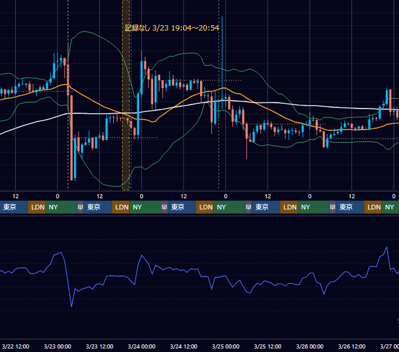Click the 3/25 12:00 date label
Image resolution: width=399 pixels, height=352 pixels.
(268, 346)
